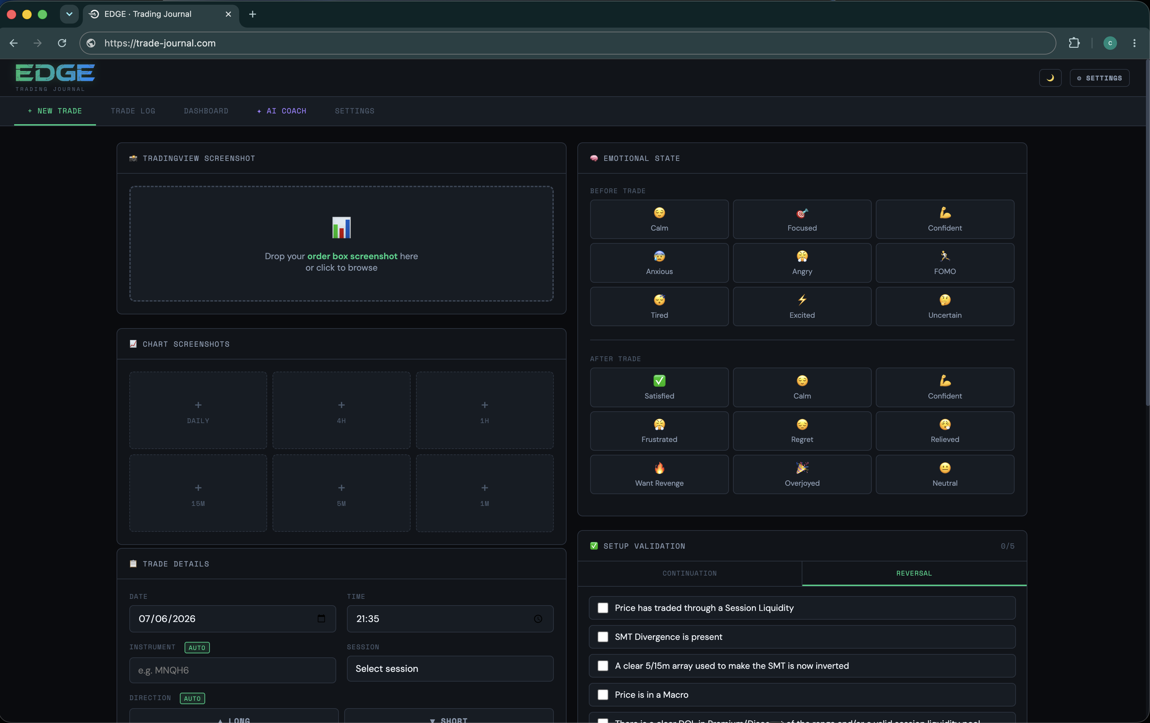Pick Calm in the After Trade section

[x=802, y=387]
